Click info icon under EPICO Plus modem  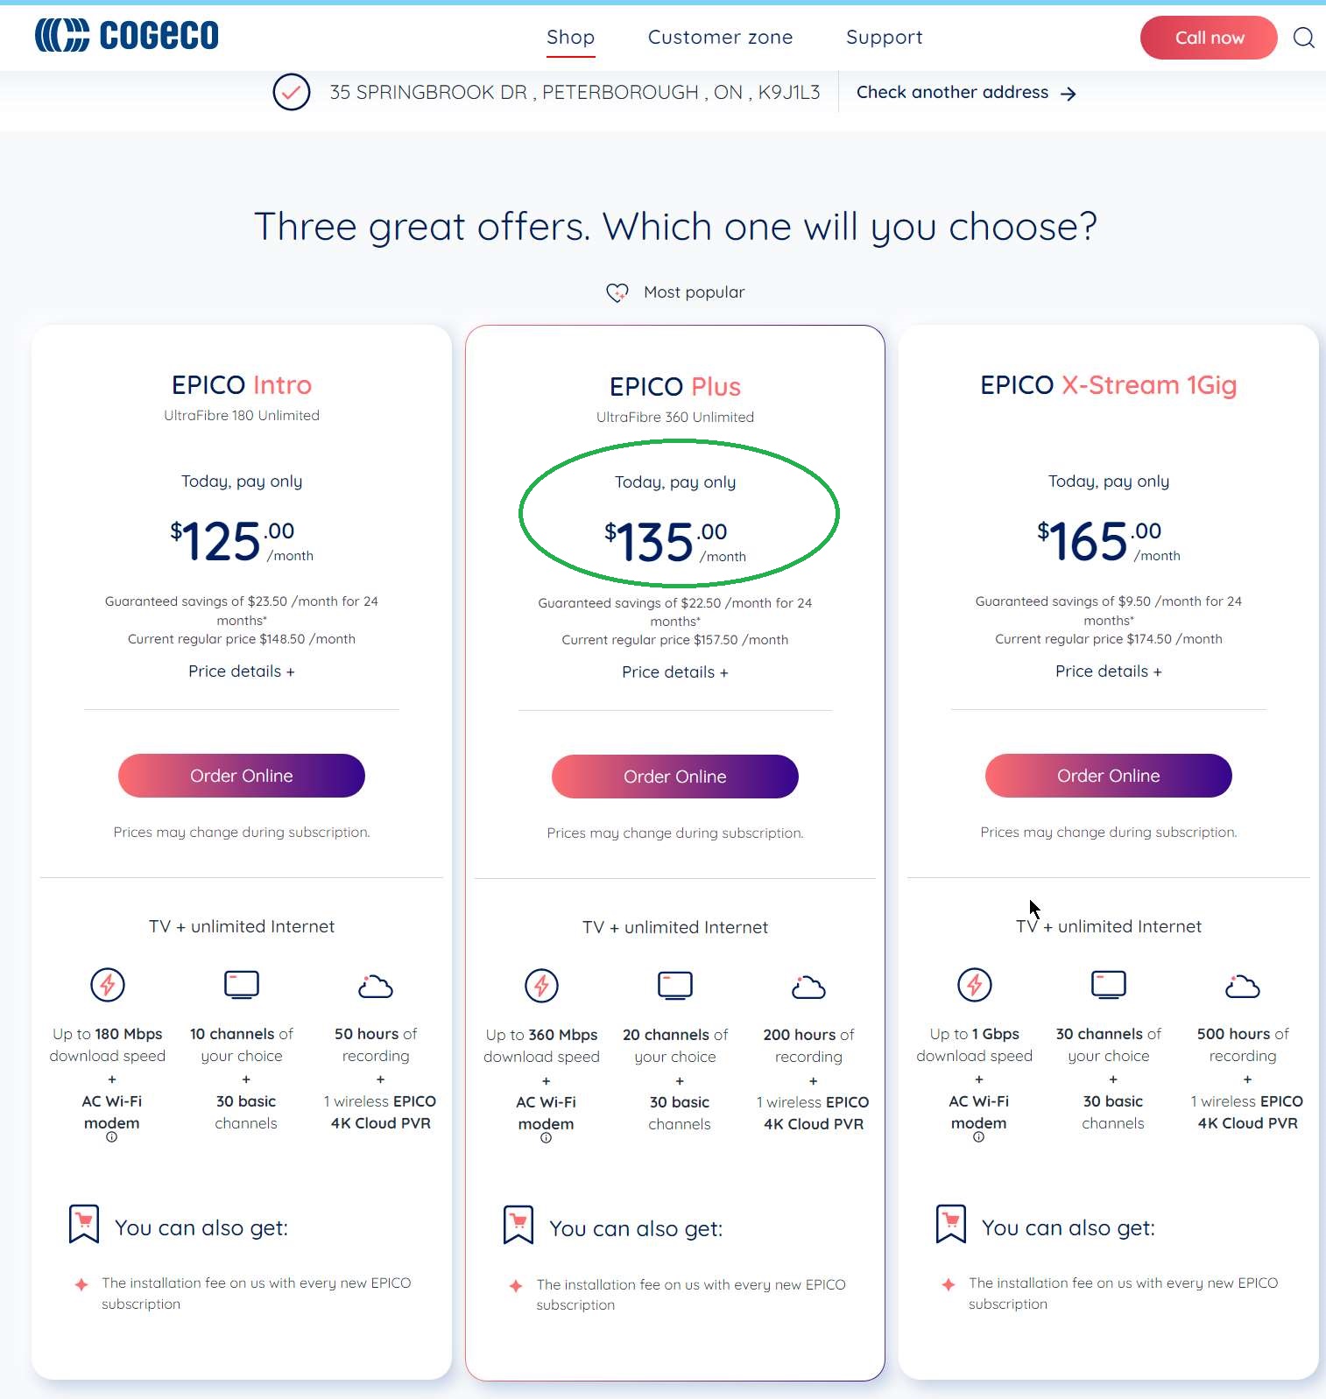(x=546, y=1138)
